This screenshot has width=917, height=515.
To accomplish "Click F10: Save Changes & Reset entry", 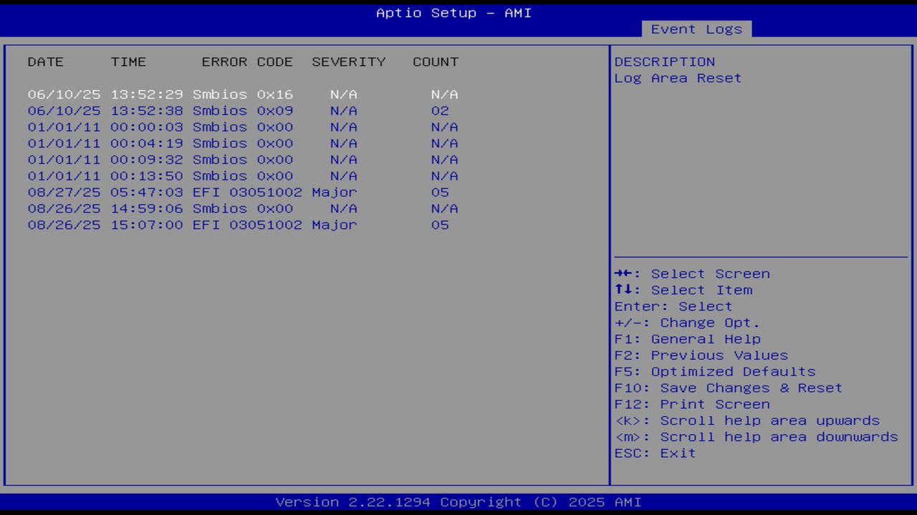I will (x=728, y=388).
